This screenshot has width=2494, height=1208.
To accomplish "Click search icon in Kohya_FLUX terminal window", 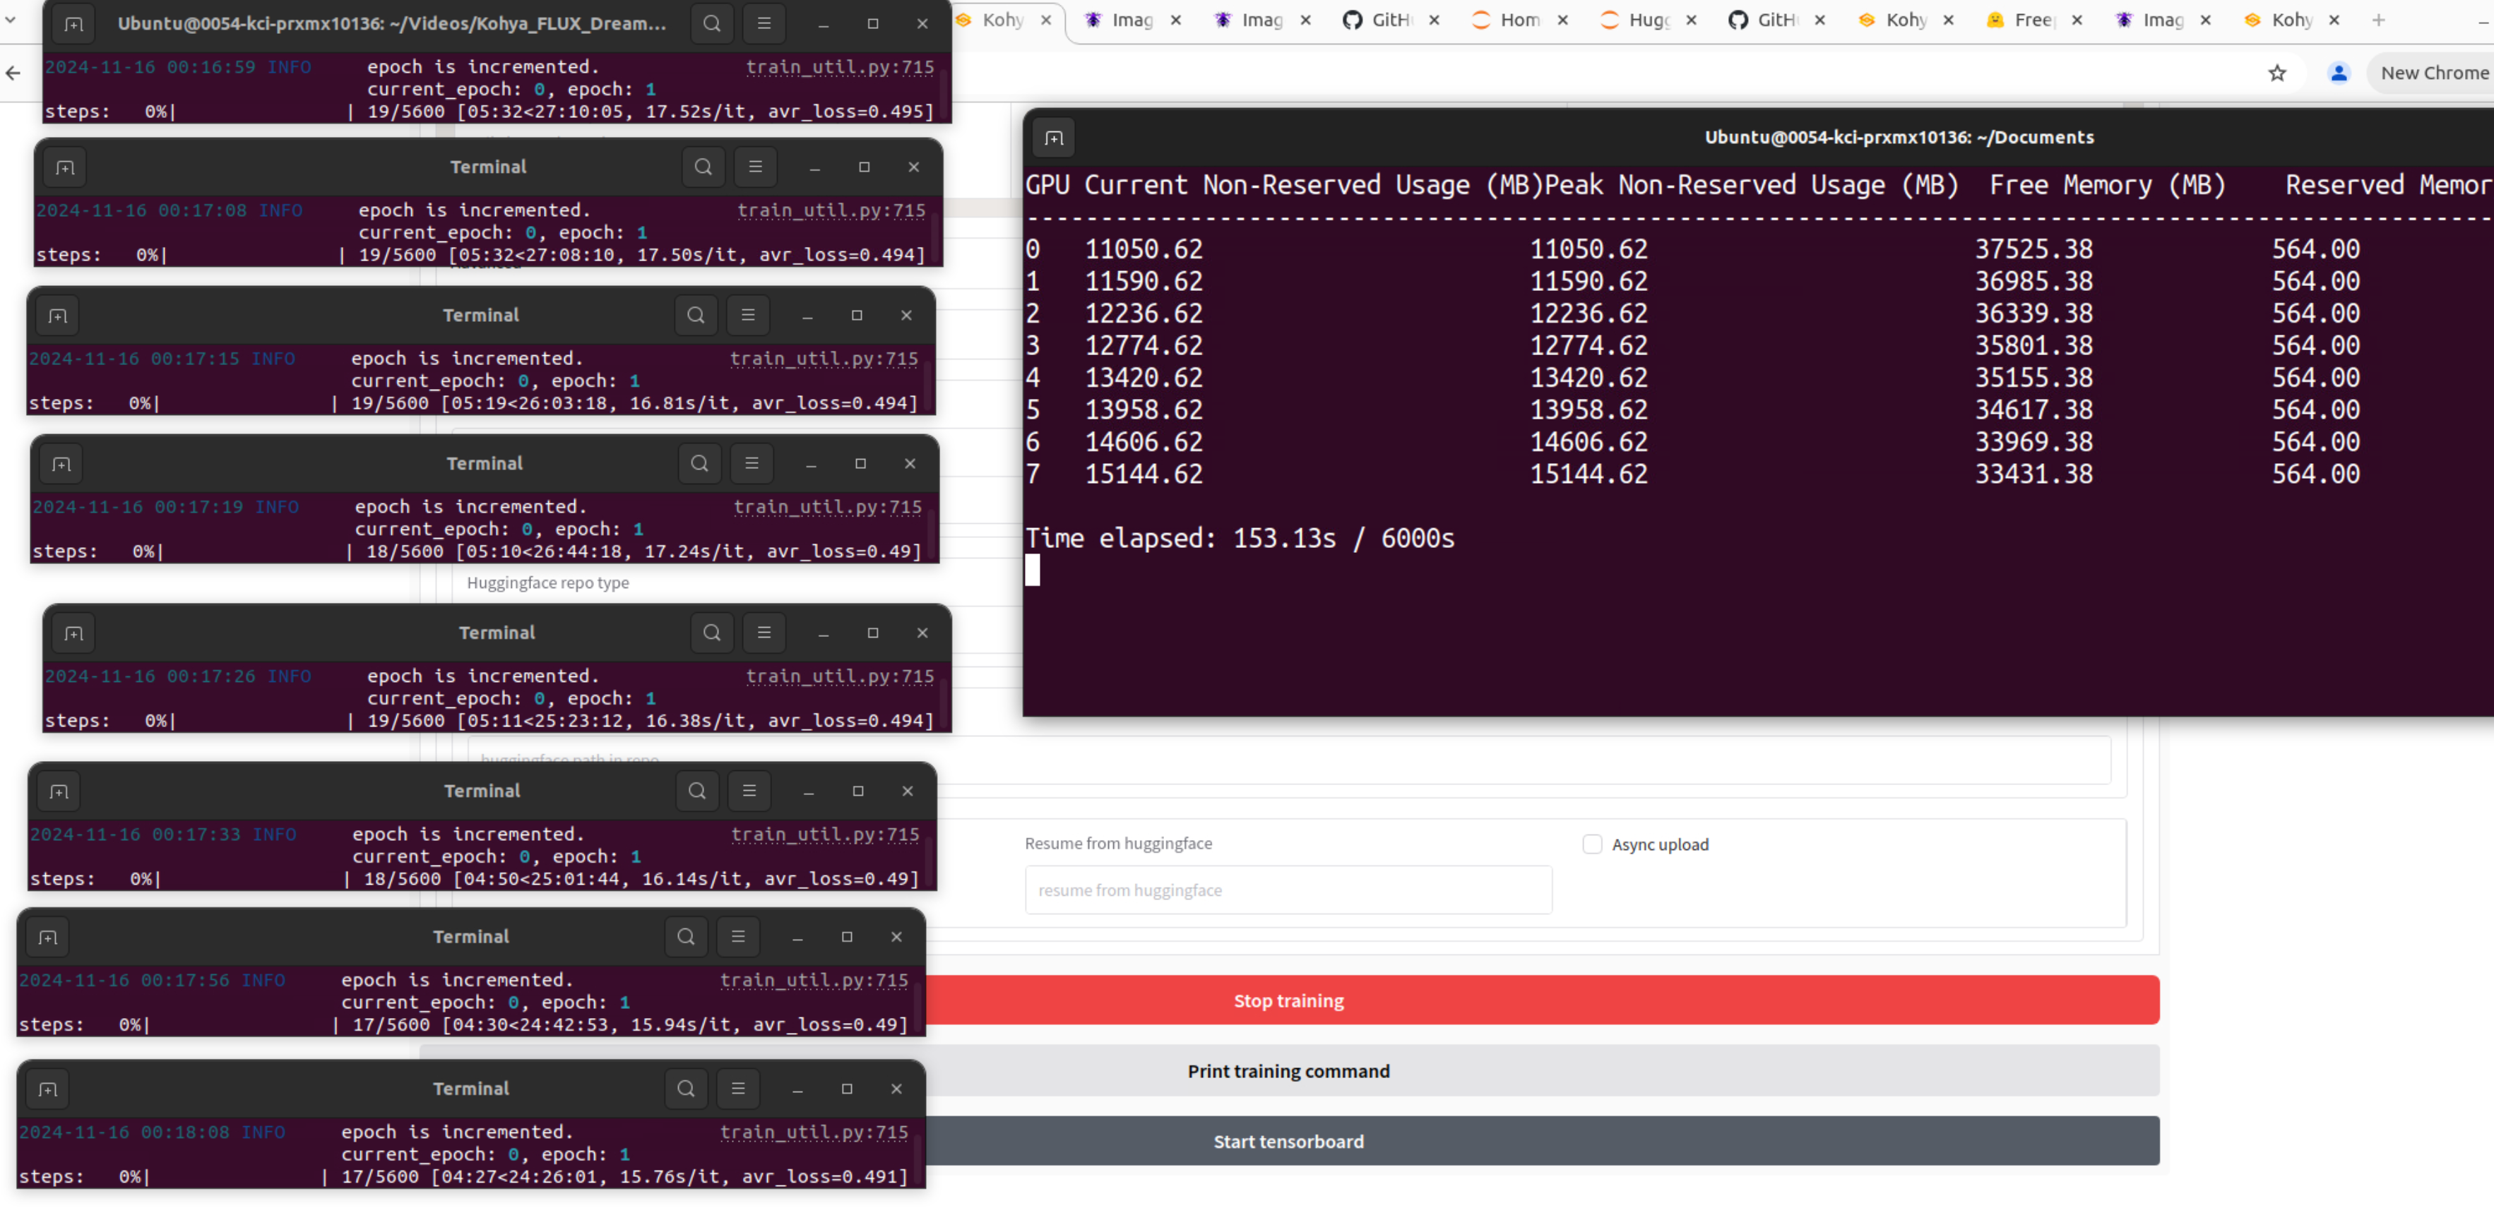I will click(x=711, y=23).
